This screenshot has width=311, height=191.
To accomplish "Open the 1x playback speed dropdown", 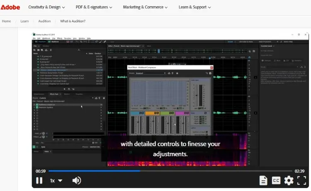I will tap(56, 181).
